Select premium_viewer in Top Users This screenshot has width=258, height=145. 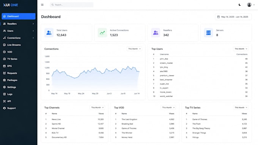point(167,76)
